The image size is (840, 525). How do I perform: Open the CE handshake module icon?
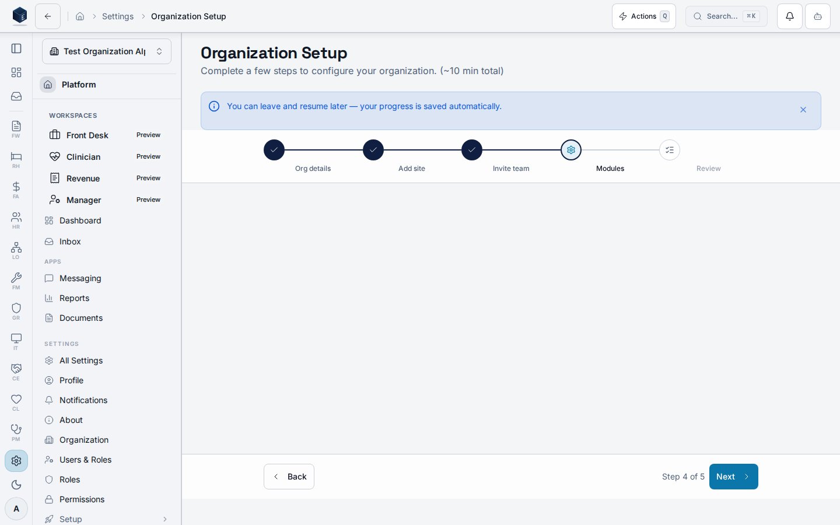(16, 372)
